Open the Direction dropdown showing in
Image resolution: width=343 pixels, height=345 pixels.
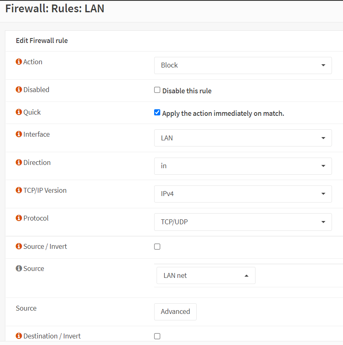coord(243,166)
